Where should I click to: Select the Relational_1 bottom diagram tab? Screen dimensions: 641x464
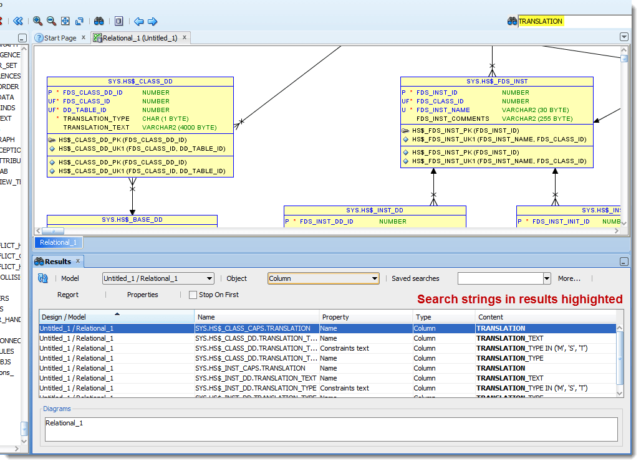pos(58,243)
